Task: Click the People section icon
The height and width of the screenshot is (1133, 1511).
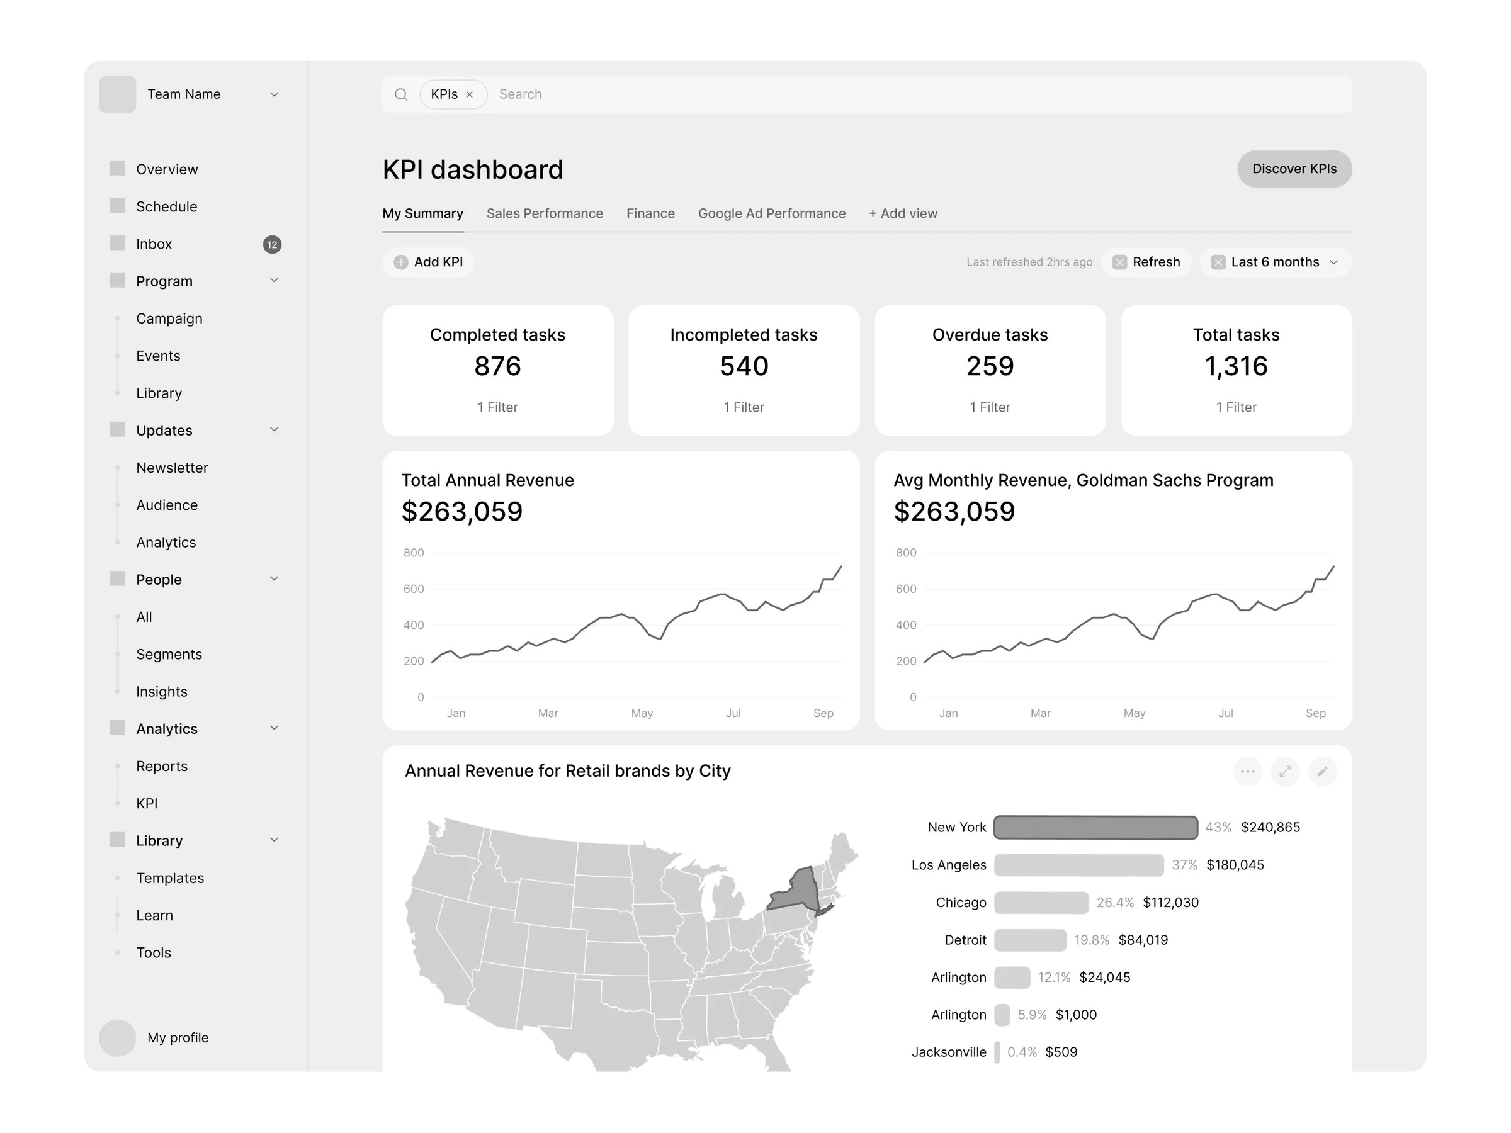Action: pos(118,578)
